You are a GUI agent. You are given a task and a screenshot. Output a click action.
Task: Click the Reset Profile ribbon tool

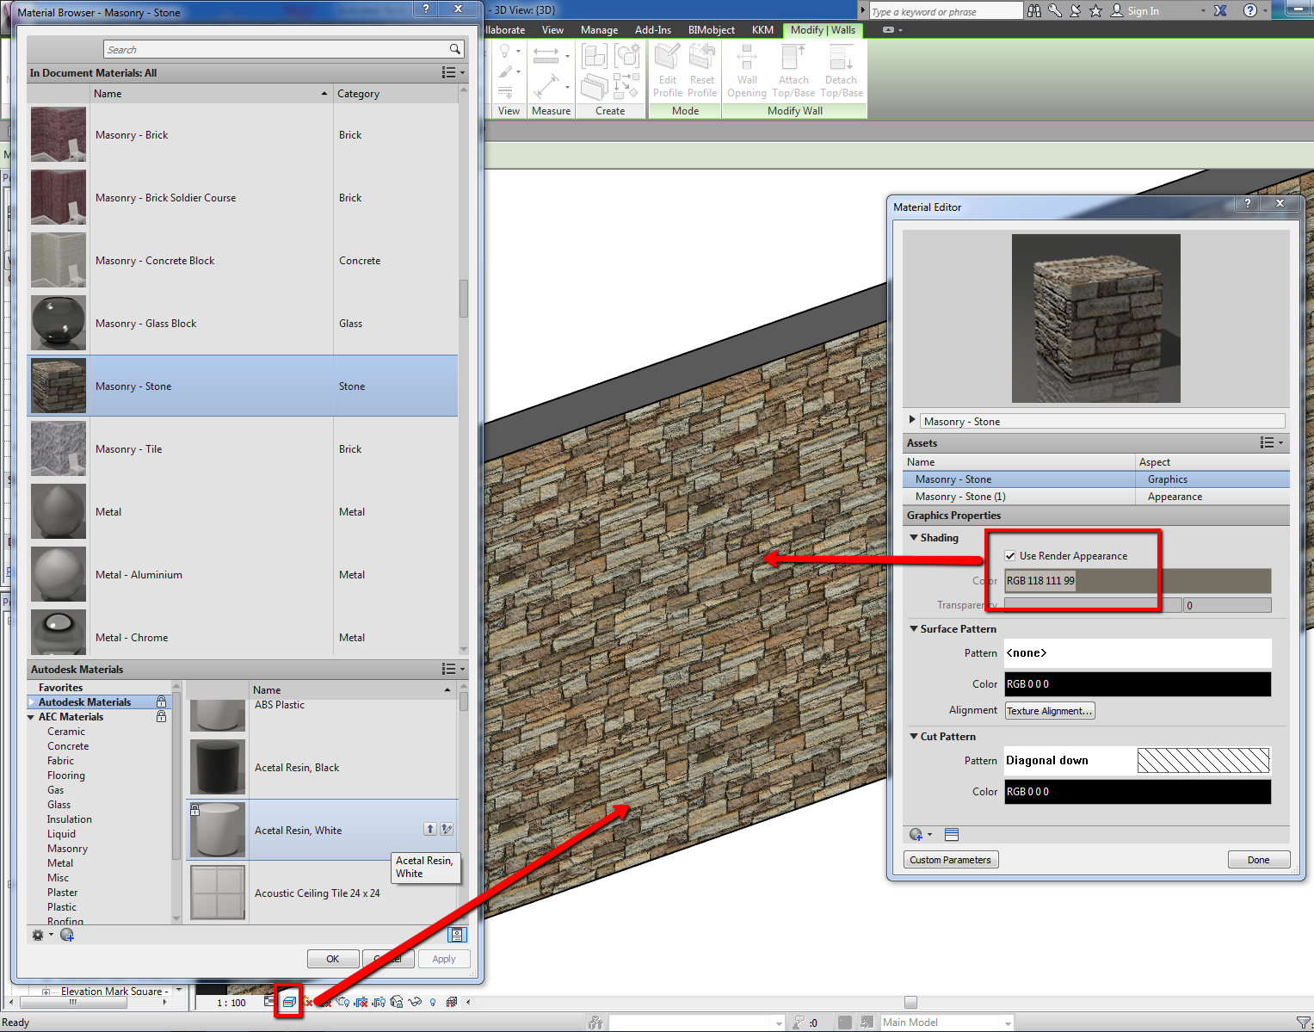[702, 71]
